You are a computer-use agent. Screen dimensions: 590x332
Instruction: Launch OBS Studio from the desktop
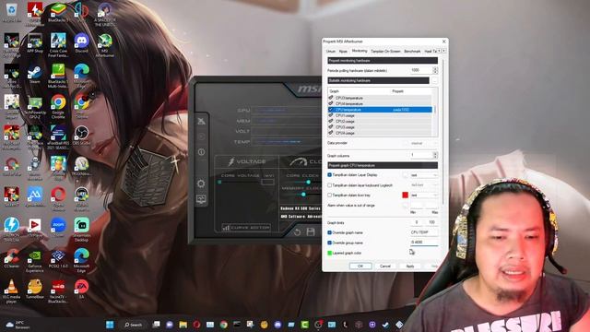pos(81,136)
